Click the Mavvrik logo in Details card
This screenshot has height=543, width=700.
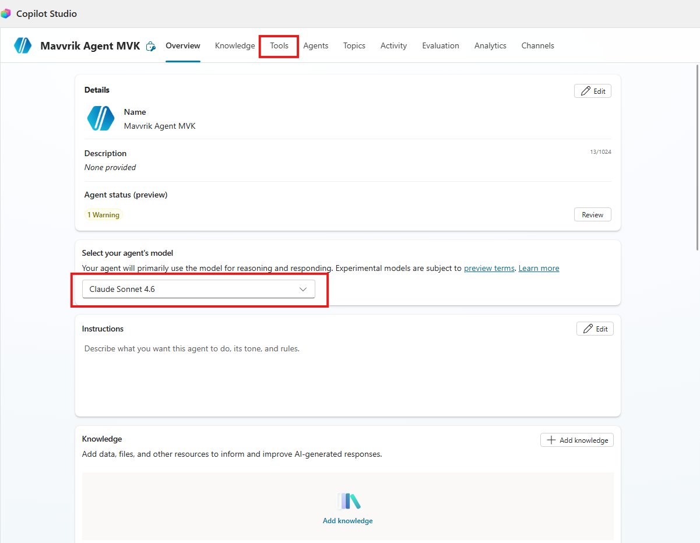point(101,118)
